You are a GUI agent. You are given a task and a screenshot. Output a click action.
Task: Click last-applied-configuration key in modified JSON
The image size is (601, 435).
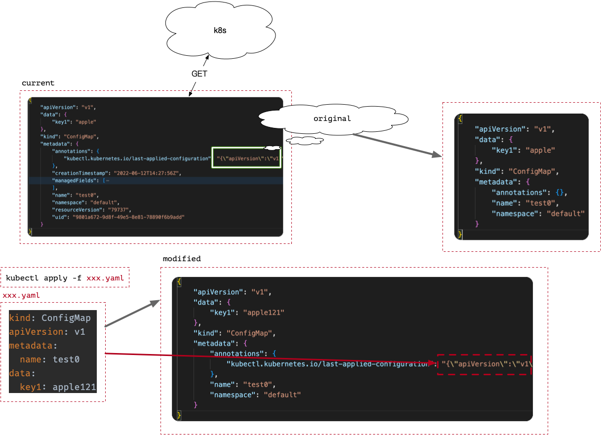click(x=327, y=364)
